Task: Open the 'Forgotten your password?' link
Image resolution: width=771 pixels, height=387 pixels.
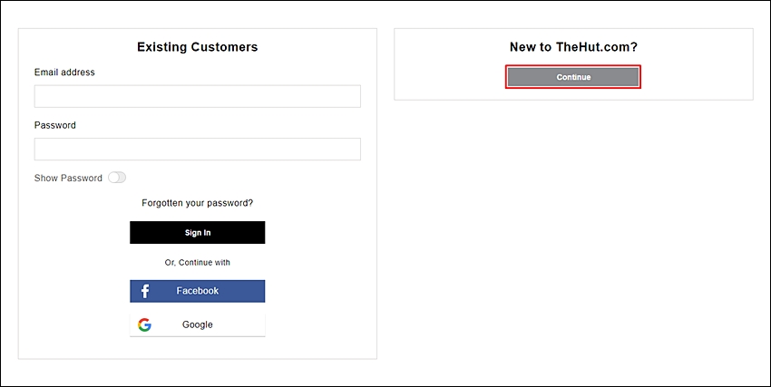Action: (197, 203)
